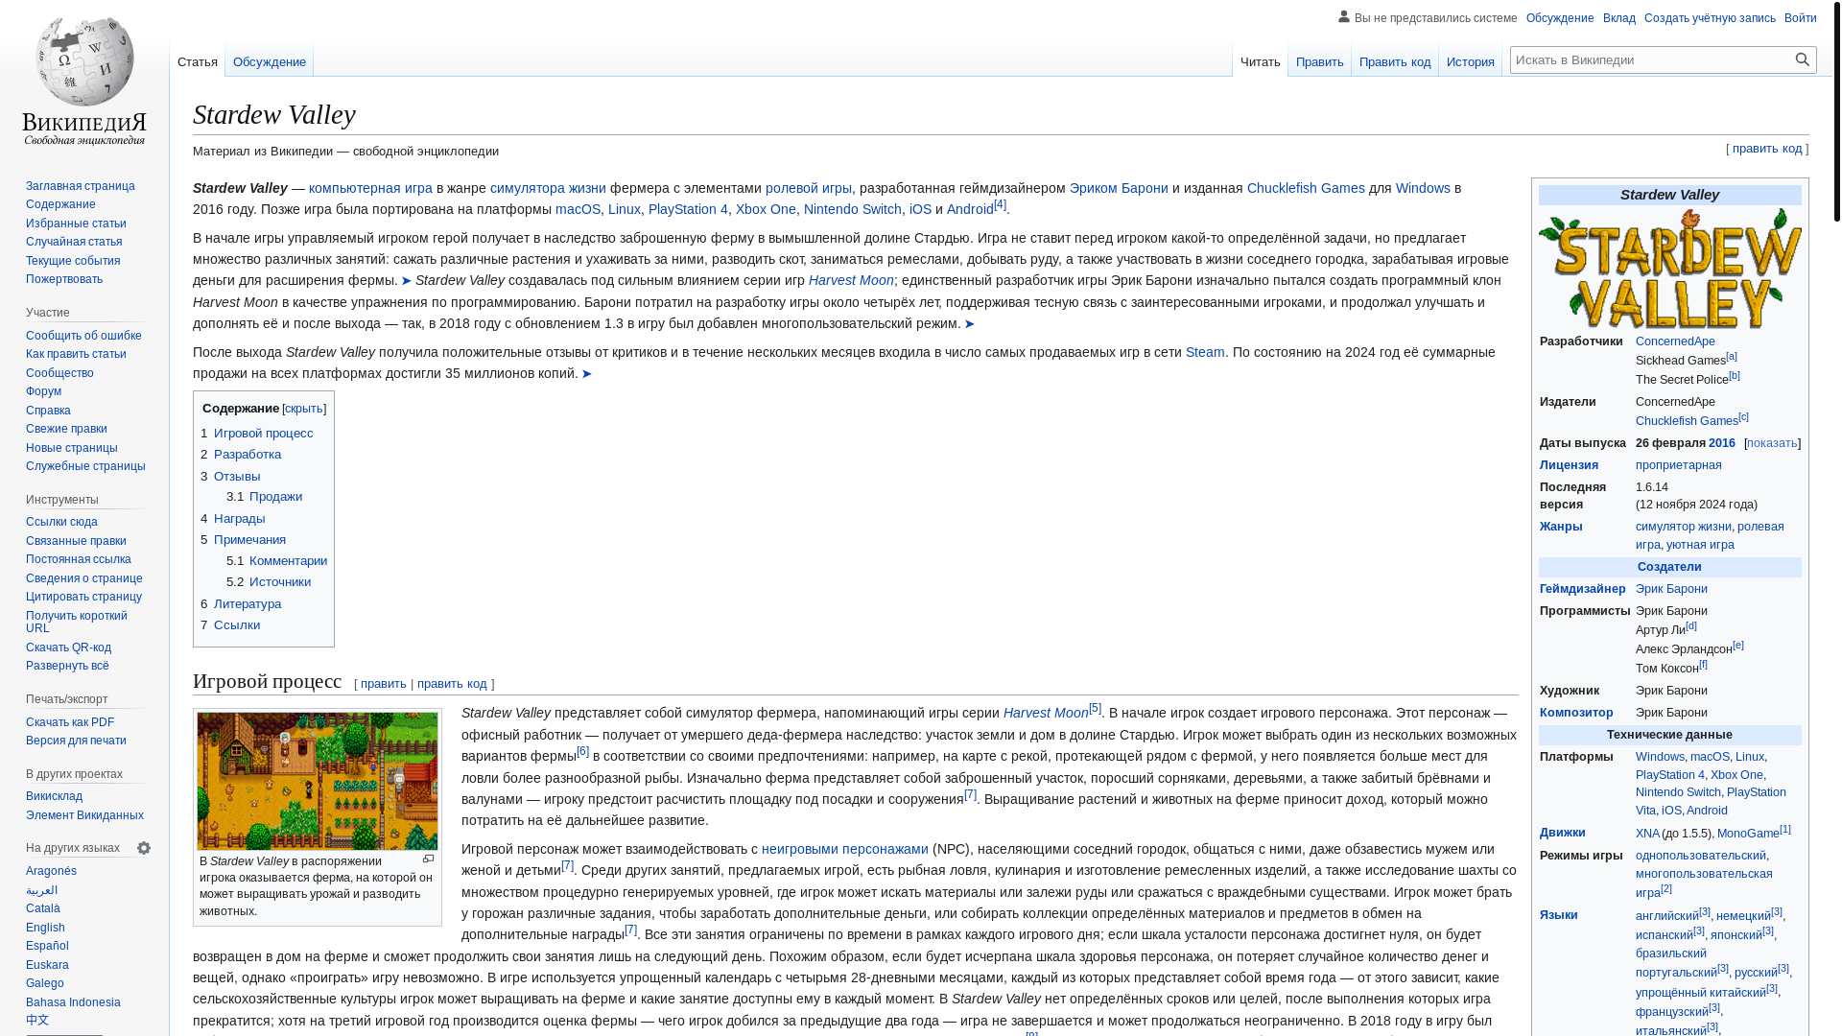Click top-right 'править код' link
This screenshot has width=1842, height=1036.
(x=1767, y=149)
